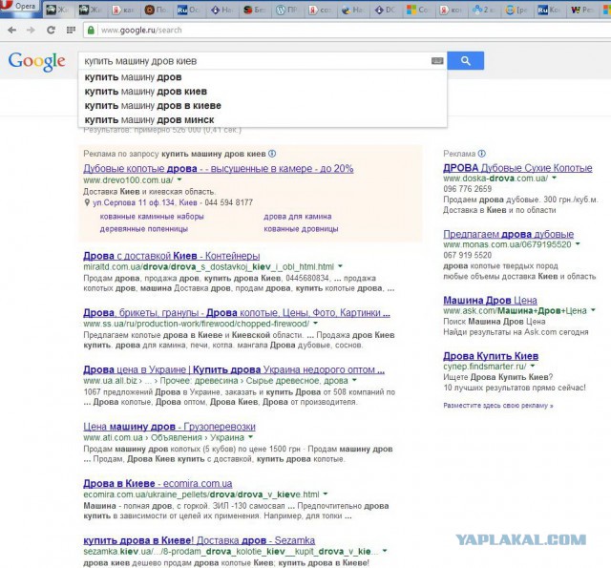The image size is (611, 568).
Task: Open result 'купить дрова в Киеве! Доставка дров - Sezamka'
Action: [200, 540]
